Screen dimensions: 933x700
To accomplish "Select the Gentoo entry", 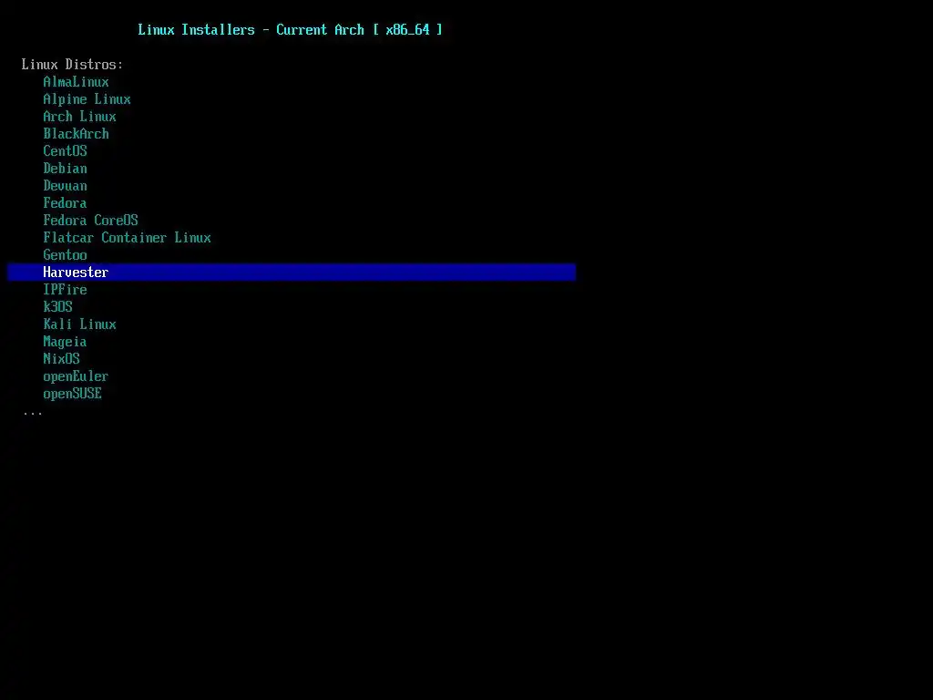I will pos(65,255).
